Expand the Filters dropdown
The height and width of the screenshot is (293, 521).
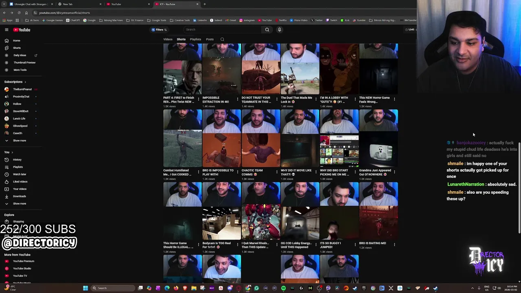coord(159,30)
